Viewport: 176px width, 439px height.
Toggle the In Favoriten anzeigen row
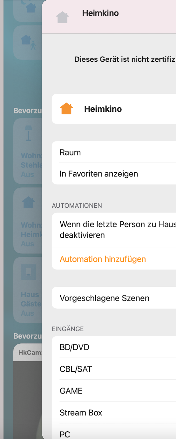click(114, 174)
